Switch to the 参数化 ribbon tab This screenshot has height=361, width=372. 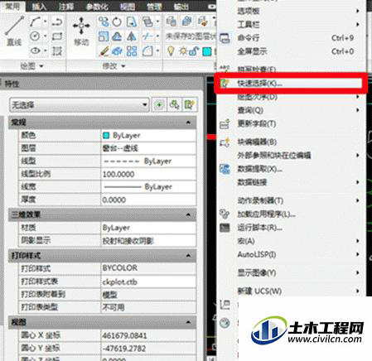[x=97, y=7]
